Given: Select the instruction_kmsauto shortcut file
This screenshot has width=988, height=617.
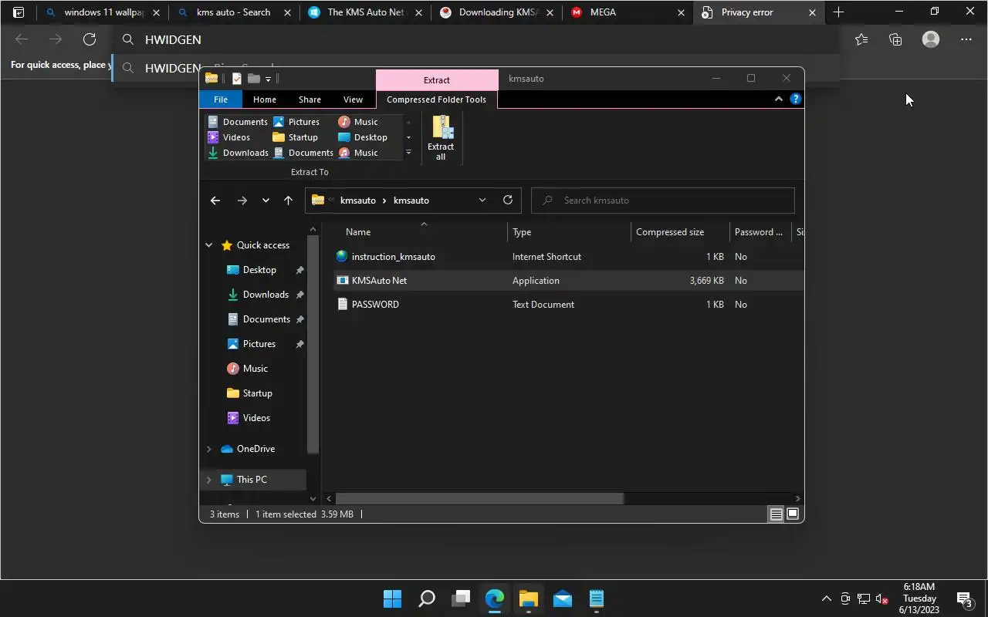Looking at the screenshot, I should (x=394, y=257).
